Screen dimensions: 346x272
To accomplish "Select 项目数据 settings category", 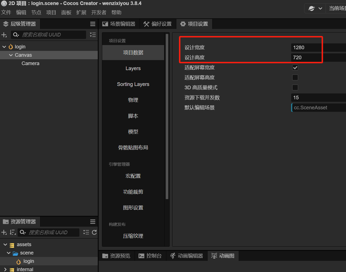I will [133, 53].
